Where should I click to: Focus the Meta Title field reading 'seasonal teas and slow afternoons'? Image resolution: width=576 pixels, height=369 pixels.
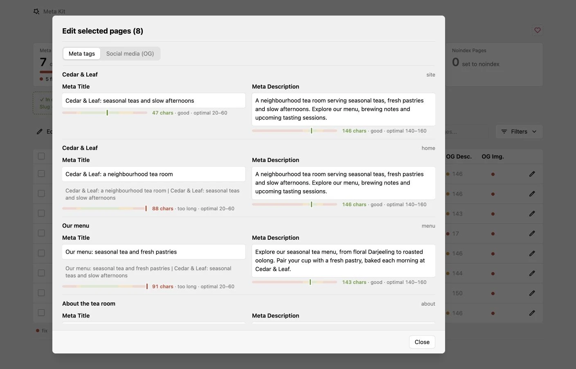[154, 101]
